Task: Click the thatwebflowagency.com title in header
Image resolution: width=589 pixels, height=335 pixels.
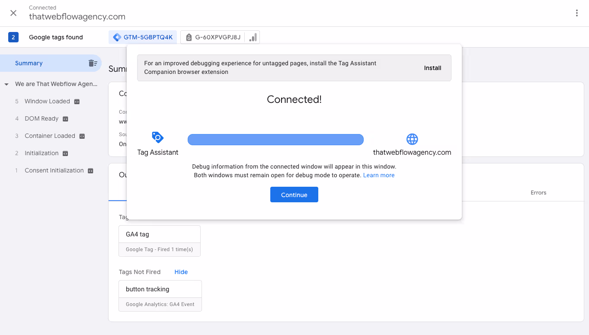Action: coord(77,17)
